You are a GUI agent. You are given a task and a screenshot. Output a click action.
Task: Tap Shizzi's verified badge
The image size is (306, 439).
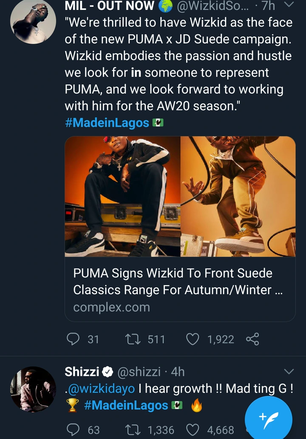108,372
